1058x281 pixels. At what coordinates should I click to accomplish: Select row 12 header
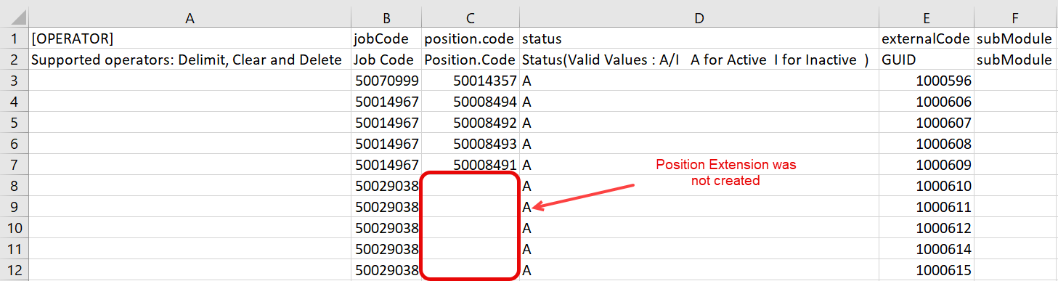click(14, 271)
